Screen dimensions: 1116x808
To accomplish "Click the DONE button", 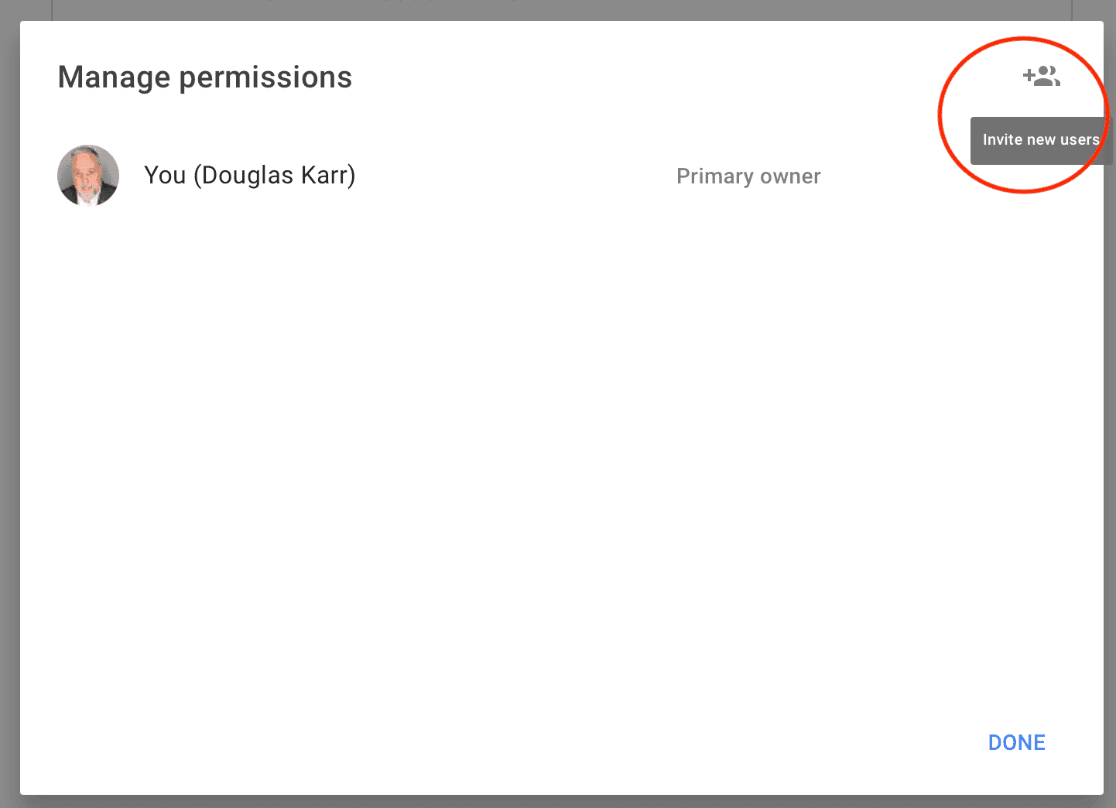I will pyautogui.click(x=1016, y=743).
